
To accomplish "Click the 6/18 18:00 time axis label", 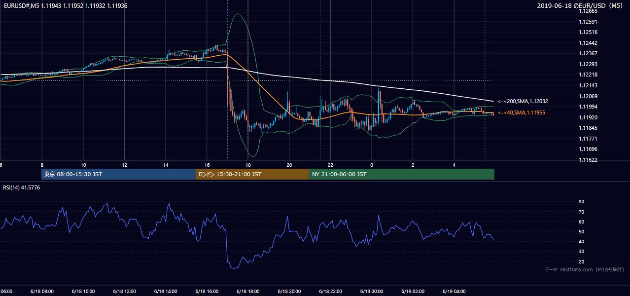I will [x=247, y=292].
